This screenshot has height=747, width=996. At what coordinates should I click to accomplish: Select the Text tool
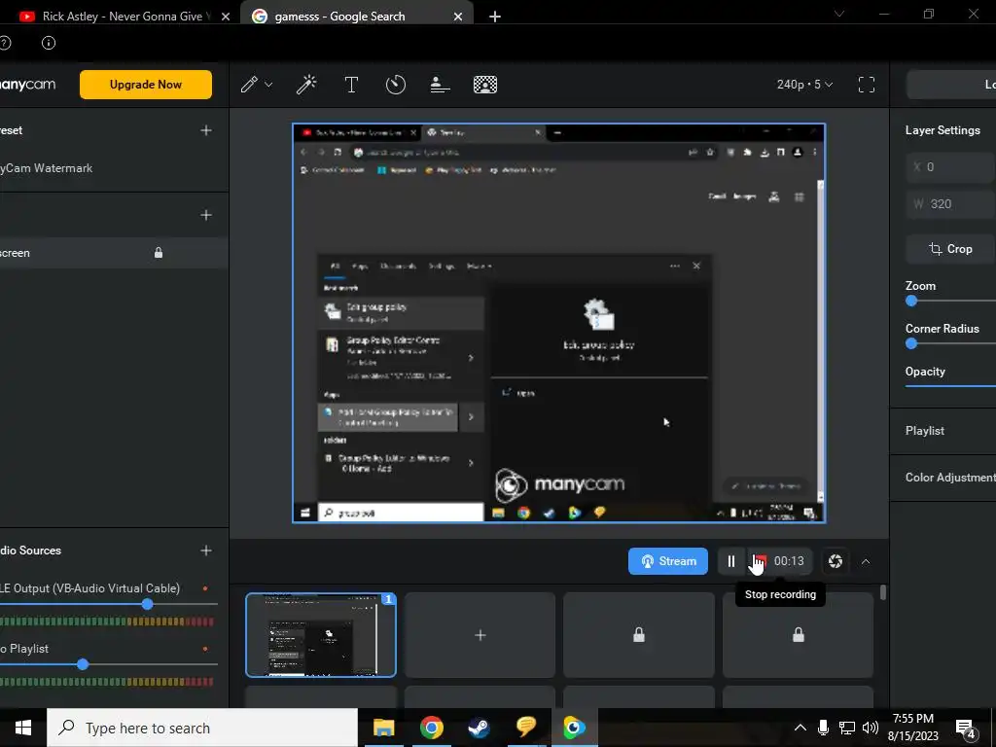click(351, 85)
